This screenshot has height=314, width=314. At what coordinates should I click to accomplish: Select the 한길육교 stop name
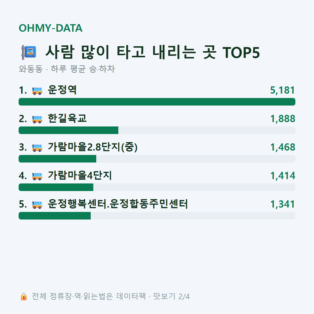click(67, 118)
